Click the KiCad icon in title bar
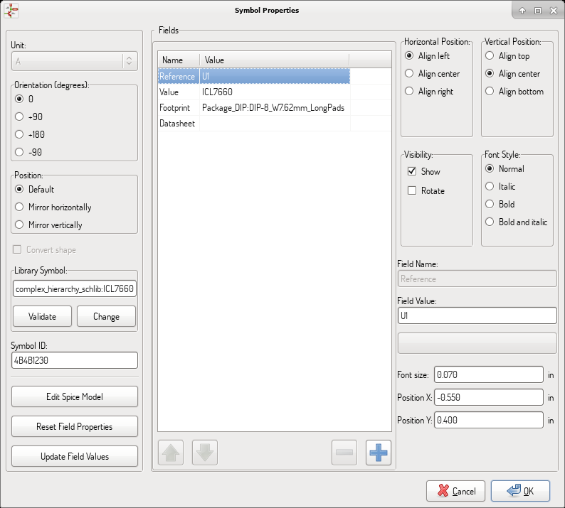 coord(11,11)
